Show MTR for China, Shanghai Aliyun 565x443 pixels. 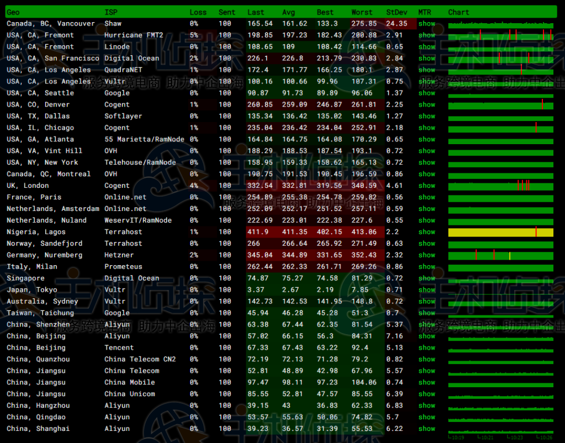click(x=427, y=429)
